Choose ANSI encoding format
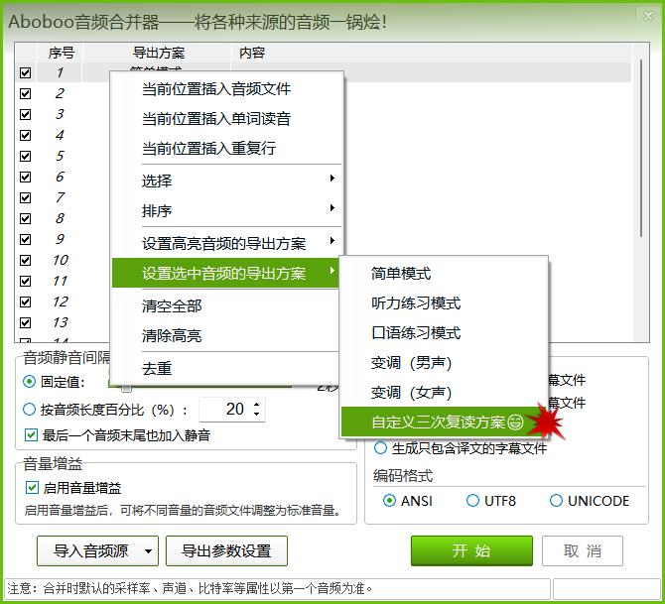 click(389, 501)
